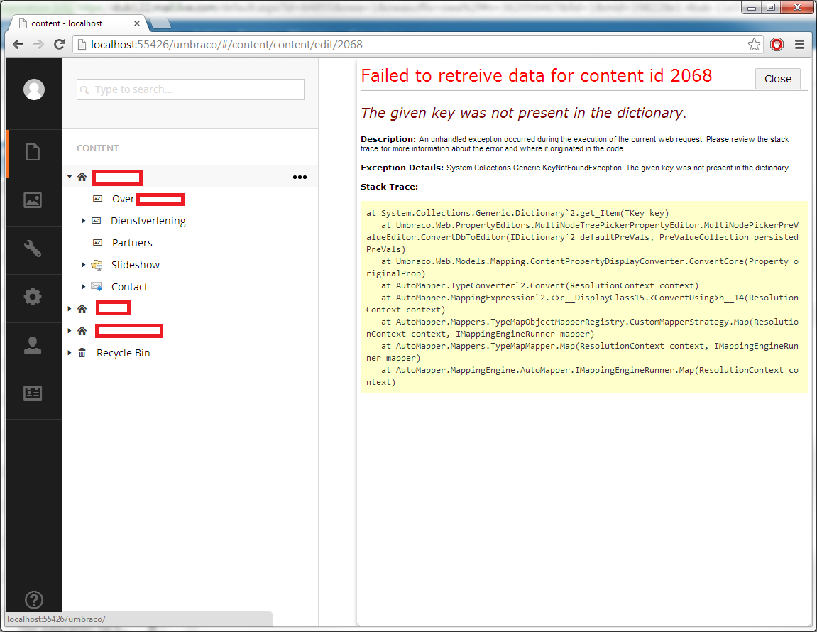The image size is (817, 632).
Task: Open the Content section document icon
Action: pyautogui.click(x=33, y=152)
